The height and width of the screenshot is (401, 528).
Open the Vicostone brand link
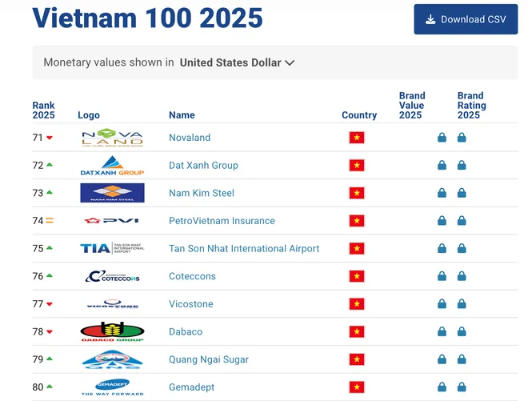tap(192, 304)
